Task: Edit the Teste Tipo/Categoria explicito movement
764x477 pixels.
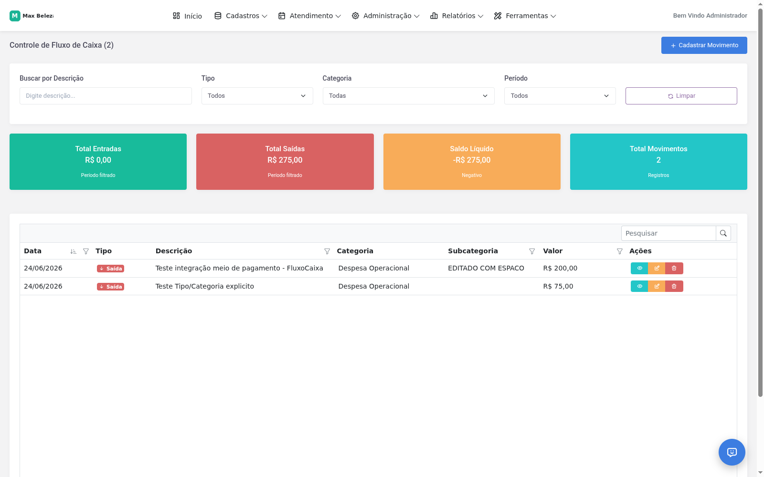Action: click(657, 286)
